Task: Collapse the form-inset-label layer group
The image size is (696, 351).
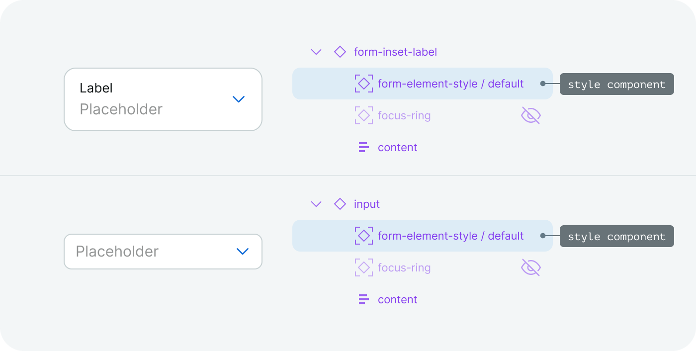Action: click(x=316, y=52)
